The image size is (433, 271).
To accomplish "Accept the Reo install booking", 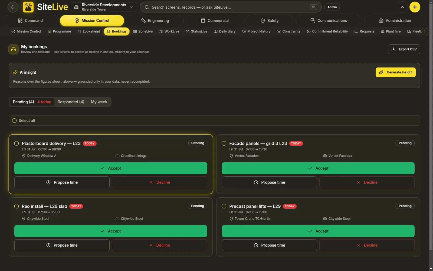I will click(x=111, y=231).
